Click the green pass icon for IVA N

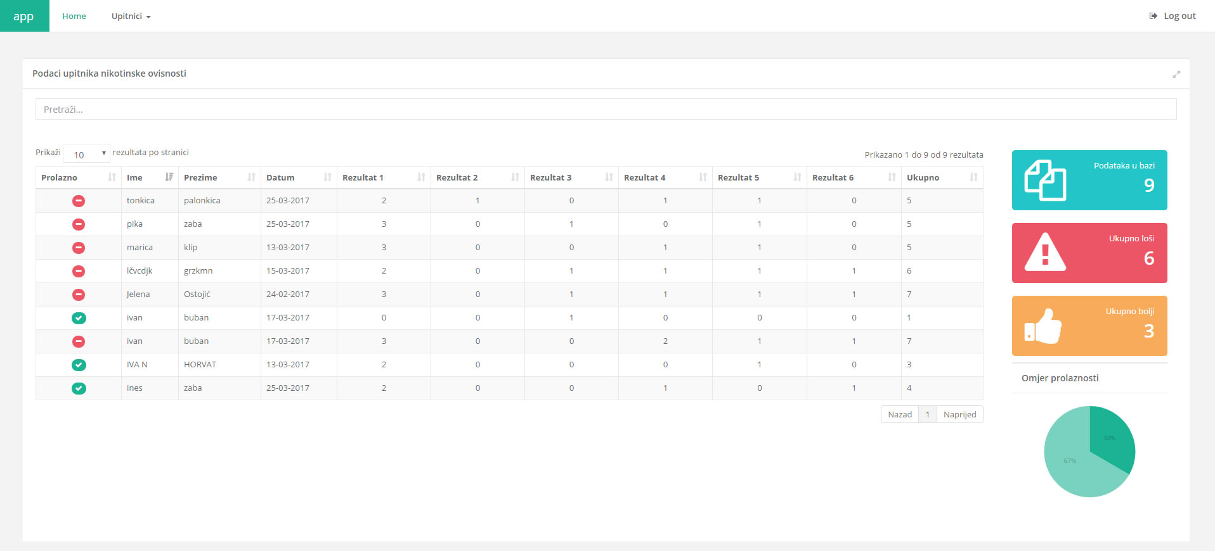79,365
